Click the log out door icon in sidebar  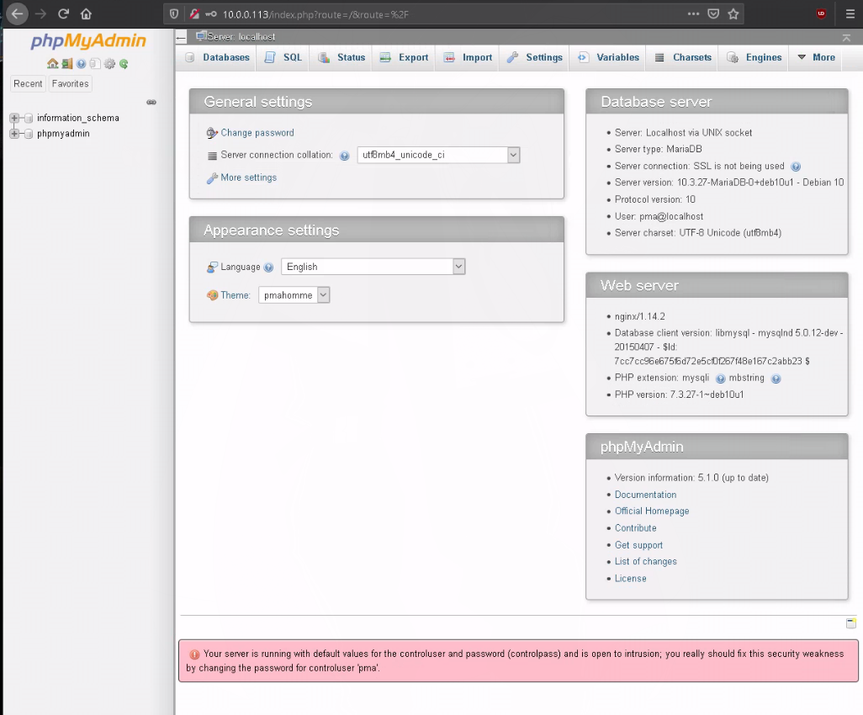click(67, 64)
